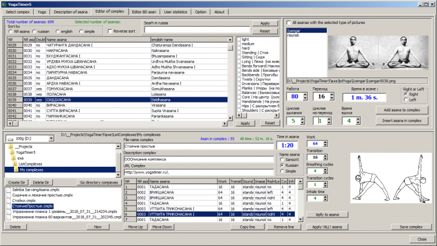
Task: Select the YogaTimer5 folder icon
Action: click(x=12, y=152)
